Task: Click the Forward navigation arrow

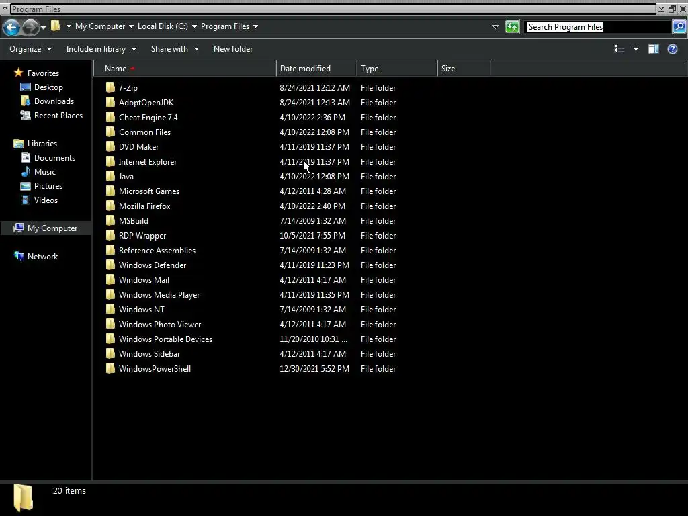Action: click(x=30, y=27)
